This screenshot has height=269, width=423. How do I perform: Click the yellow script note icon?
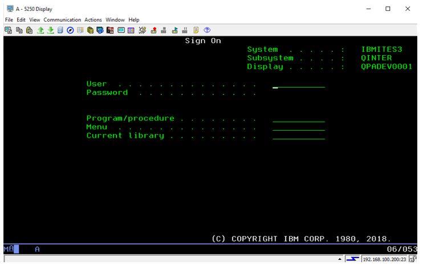point(196,30)
